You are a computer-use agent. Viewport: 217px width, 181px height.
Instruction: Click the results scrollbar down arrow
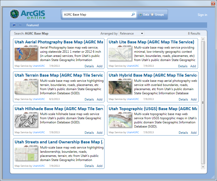(x=203, y=167)
